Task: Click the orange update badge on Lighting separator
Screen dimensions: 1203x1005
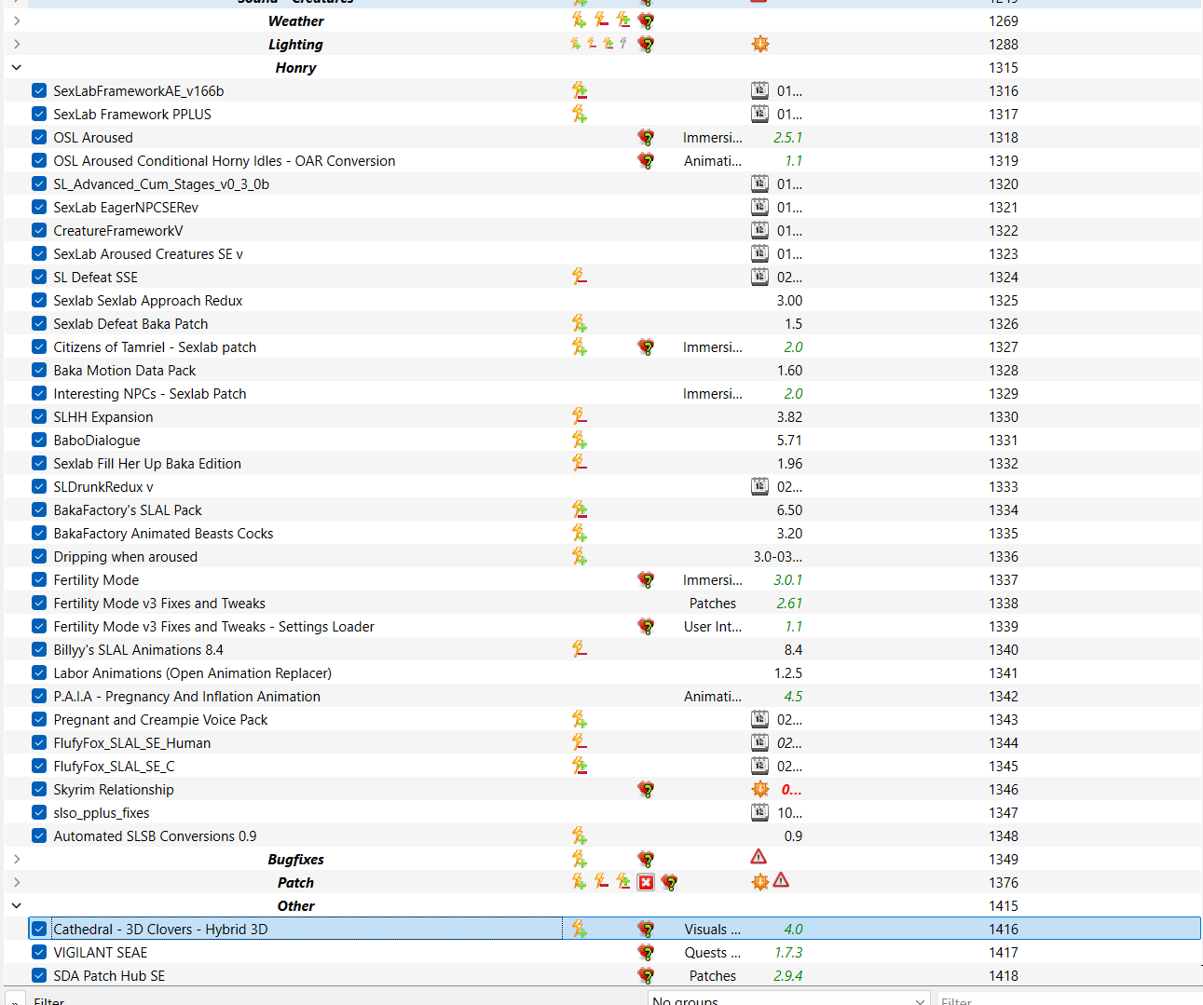Action: click(760, 44)
